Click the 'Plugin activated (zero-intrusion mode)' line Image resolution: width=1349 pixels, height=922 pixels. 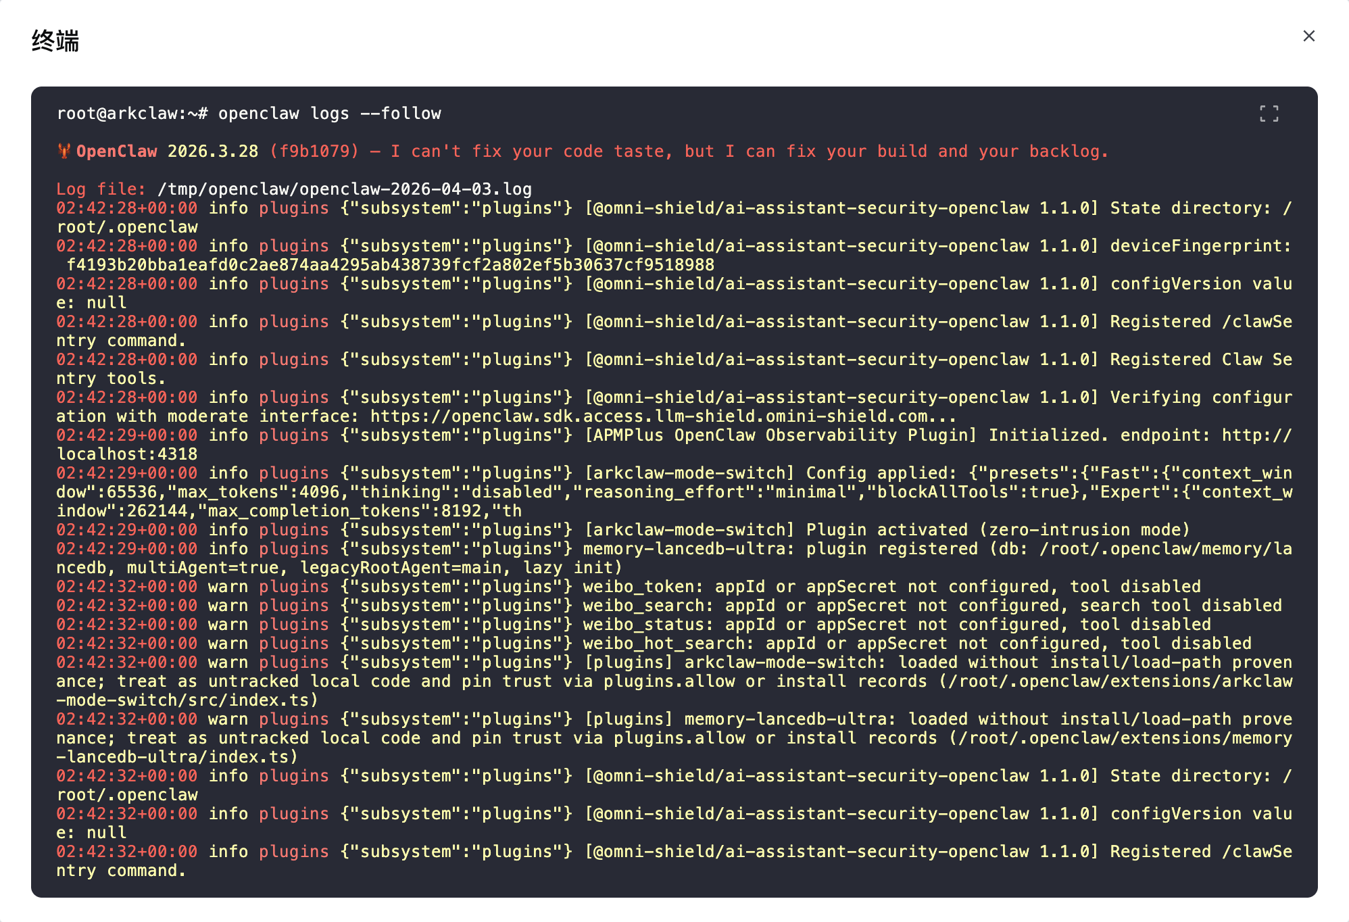point(997,530)
